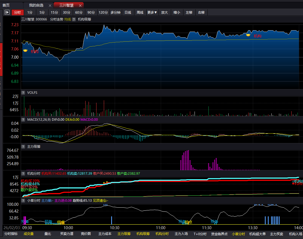Toggle the 成交量 indicator at bottom
303x239 pixels.
[29, 234]
